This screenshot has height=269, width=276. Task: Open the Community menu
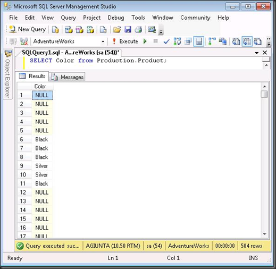tap(195, 18)
